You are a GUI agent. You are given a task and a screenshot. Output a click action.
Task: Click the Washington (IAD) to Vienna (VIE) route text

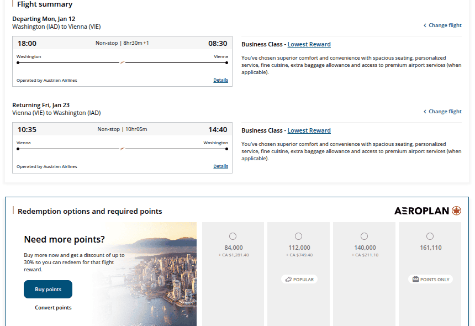[56, 27]
